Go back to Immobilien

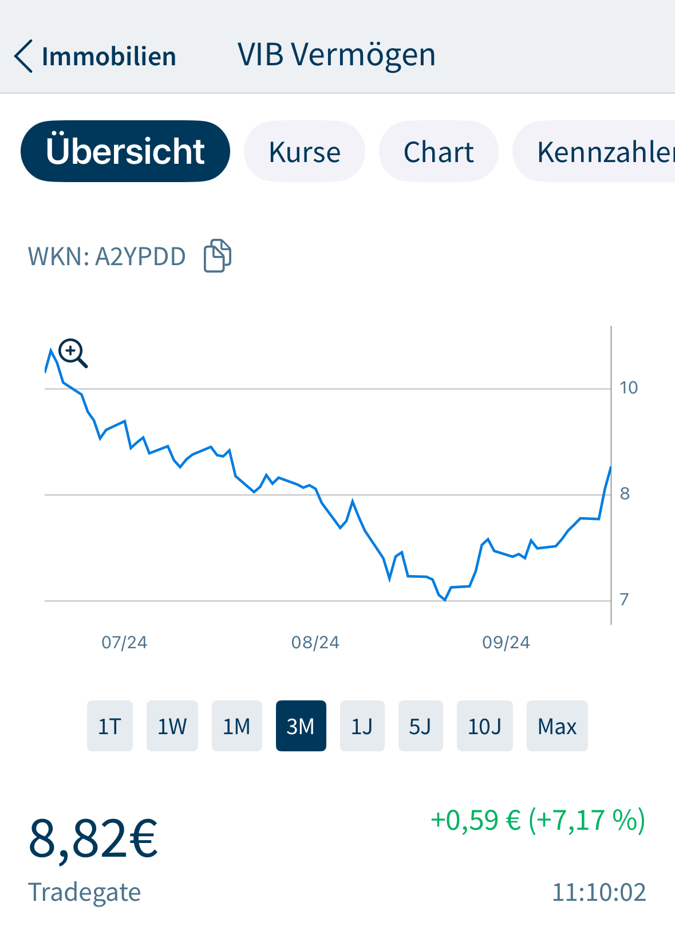(109, 57)
